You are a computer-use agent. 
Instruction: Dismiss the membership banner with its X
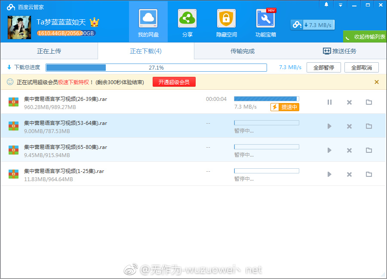coord(376,82)
